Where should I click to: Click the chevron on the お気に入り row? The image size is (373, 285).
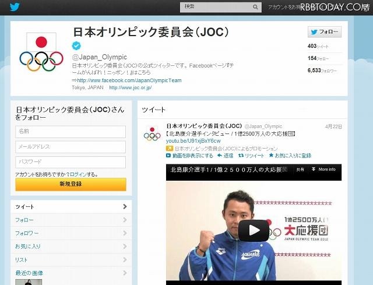[x=125, y=247]
